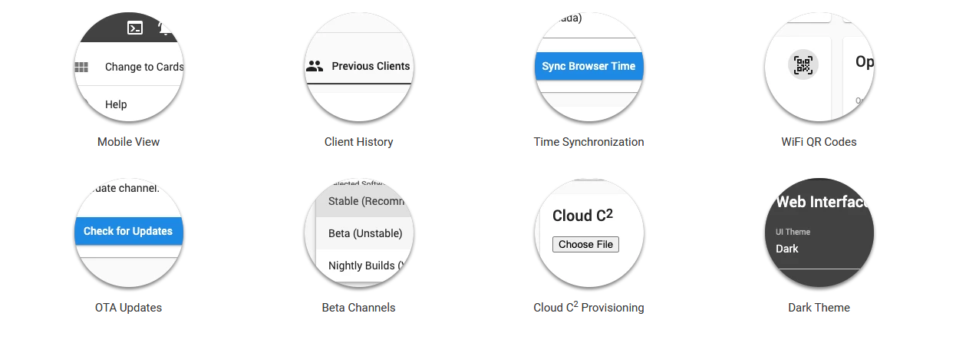Click the Check for Updates button
956x353 pixels.
[128, 231]
